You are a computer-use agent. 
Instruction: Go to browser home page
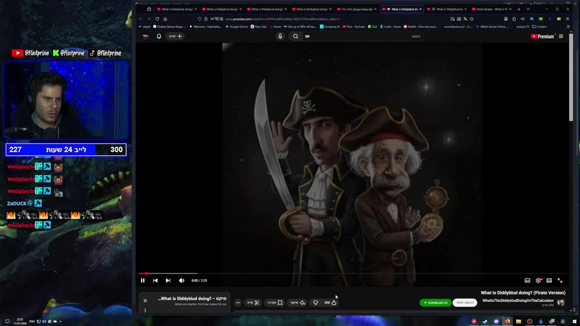click(165, 19)
